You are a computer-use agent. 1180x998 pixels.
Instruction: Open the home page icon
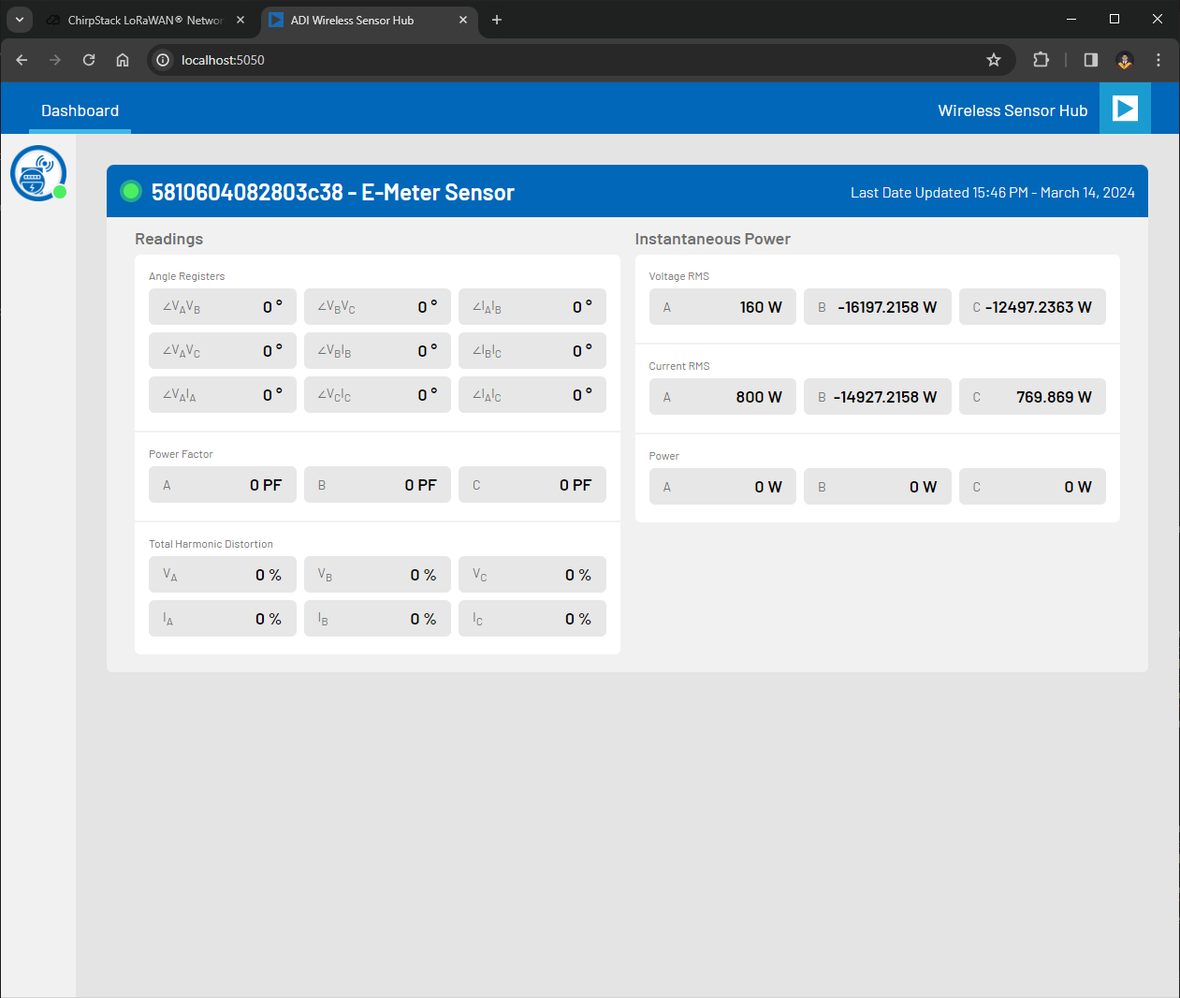(x=122, y=59)
